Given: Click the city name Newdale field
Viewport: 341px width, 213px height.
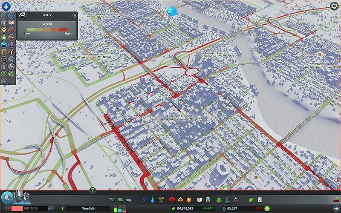Looking at the screenshot, I should 88,208.
